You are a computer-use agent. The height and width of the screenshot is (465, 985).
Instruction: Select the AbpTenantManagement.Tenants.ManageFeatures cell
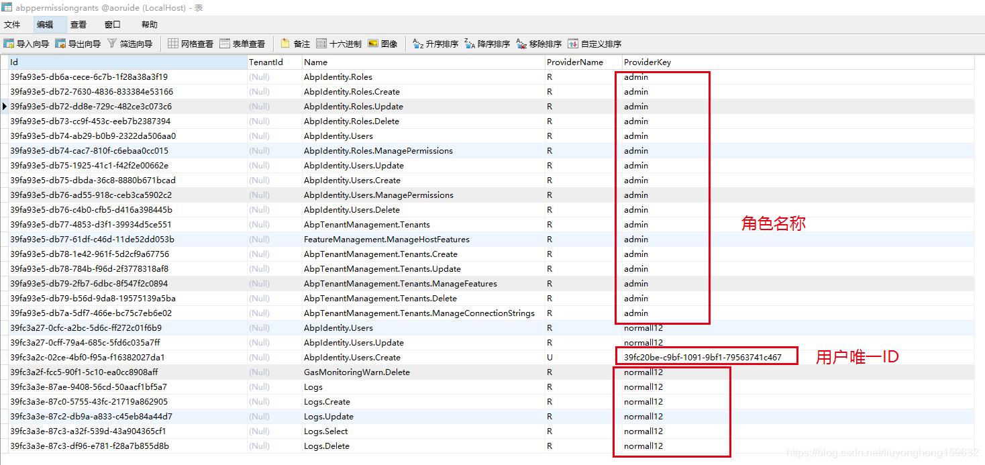423,283
